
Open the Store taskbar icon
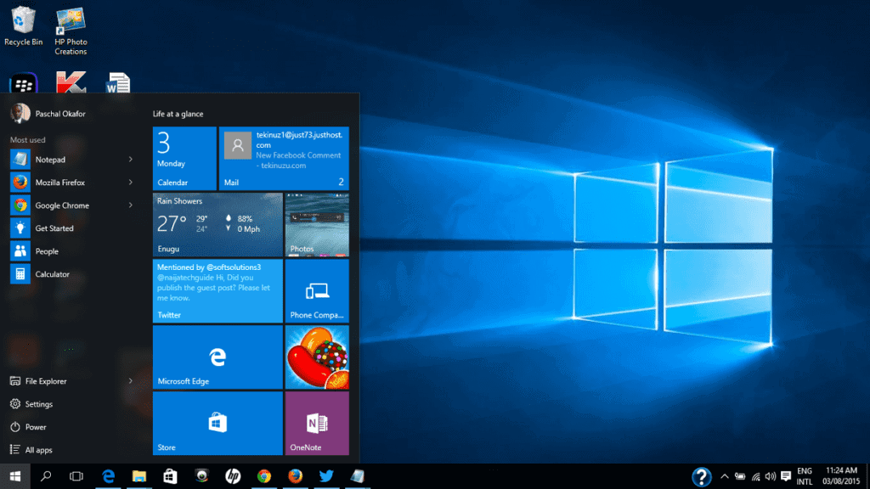click(x=170, y=476)
